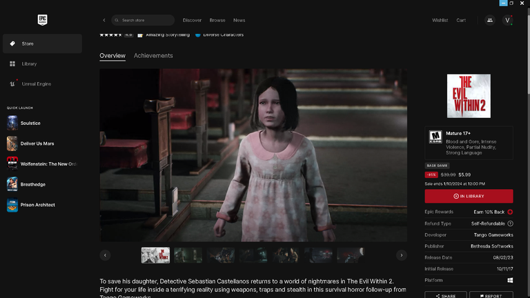530x298 pixels.
Task: Select the second media thumbnail
Action: coord(188,255)
